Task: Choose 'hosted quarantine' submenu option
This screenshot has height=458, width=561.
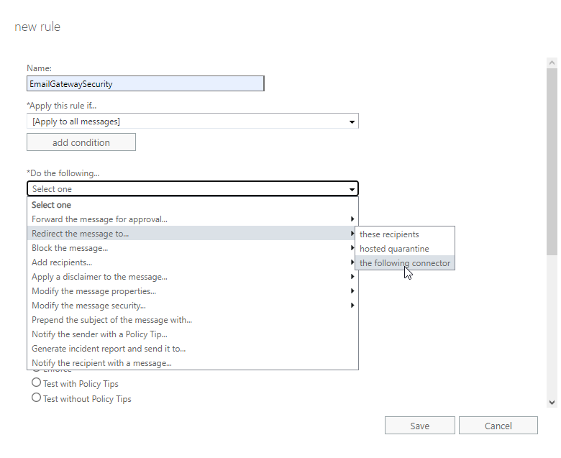Action: pyautogui.click(x=394, y=249)
